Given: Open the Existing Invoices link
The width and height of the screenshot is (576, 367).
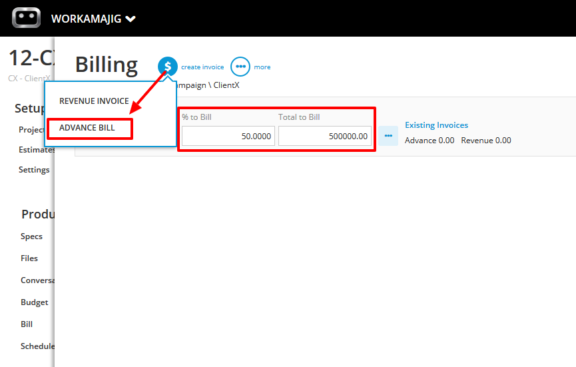Looking at the screenshot, I should coord(436,125).
